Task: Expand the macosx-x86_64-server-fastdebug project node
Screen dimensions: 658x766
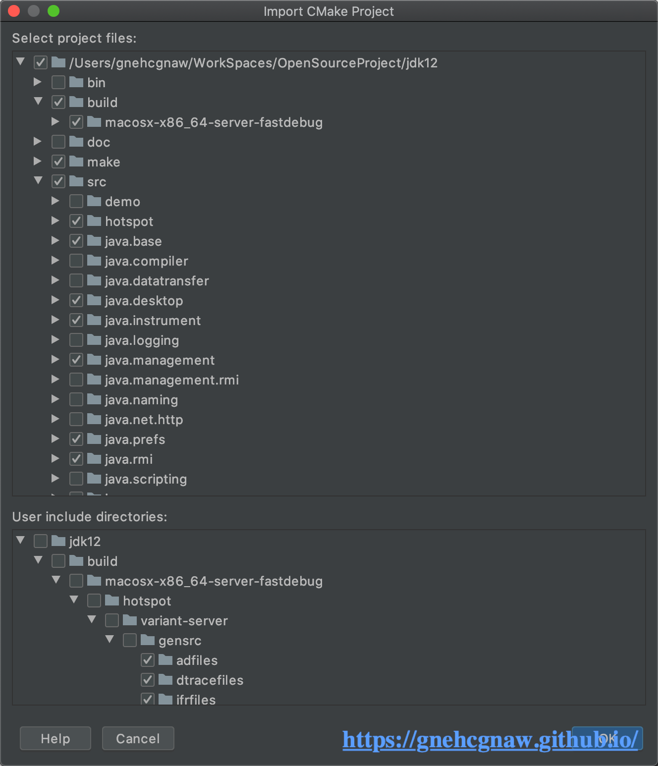Action: pyautogui.click(x=55, y=122)
